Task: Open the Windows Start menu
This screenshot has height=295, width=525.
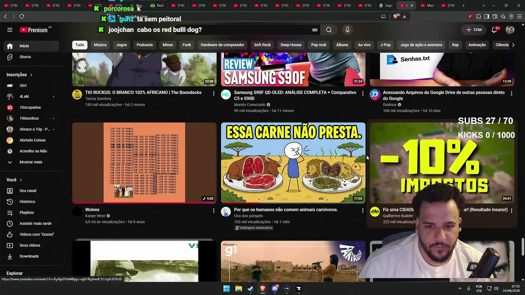Action: [226, 288]
